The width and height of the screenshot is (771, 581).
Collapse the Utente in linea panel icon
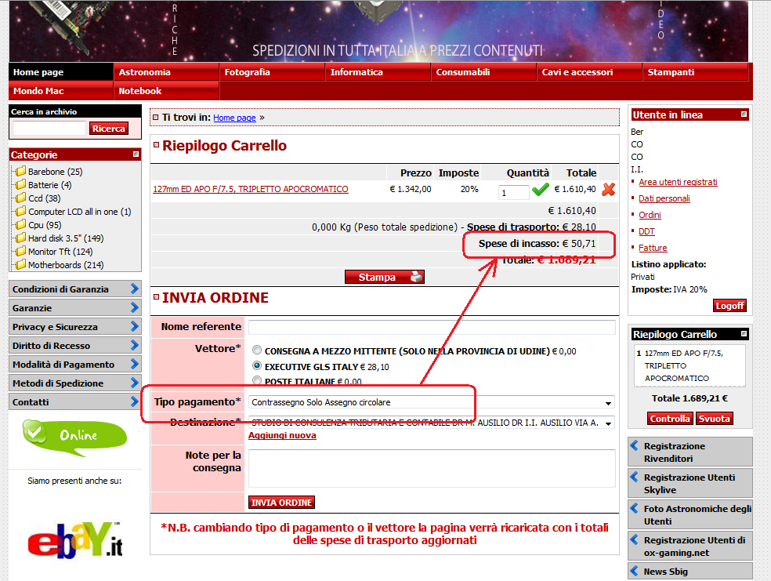pos(744,114)
